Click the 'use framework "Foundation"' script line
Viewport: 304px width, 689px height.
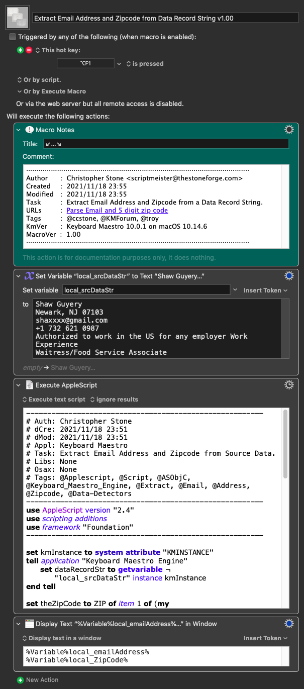[x=79, y=527]
